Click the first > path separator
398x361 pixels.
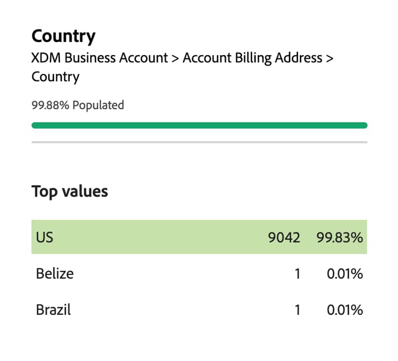(x=175, y=57)
